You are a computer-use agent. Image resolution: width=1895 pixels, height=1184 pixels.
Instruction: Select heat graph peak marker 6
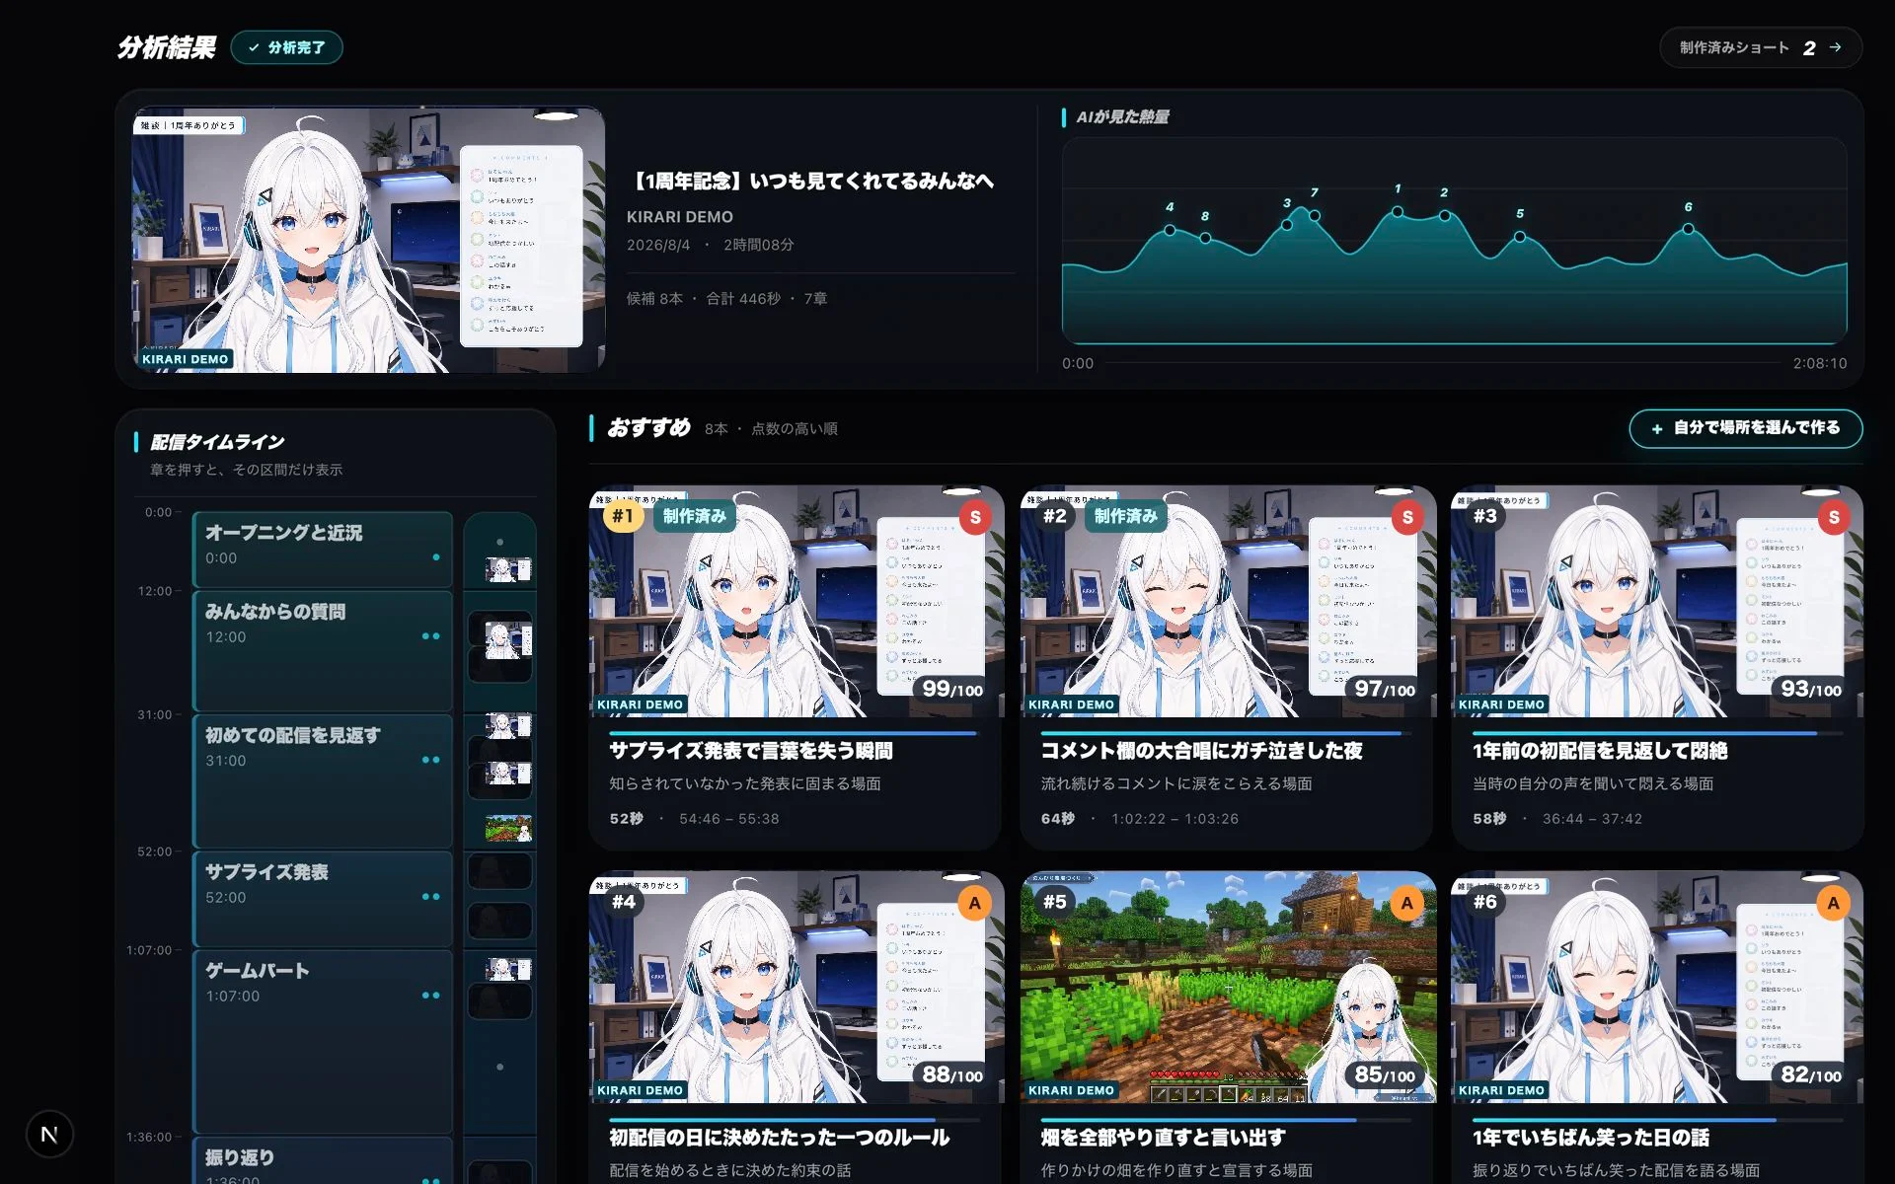coord(1689,229)
